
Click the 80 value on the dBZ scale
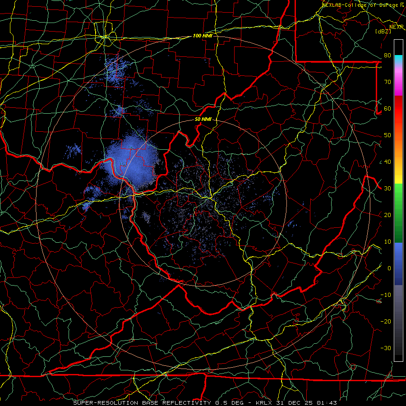tap(388, 55)
